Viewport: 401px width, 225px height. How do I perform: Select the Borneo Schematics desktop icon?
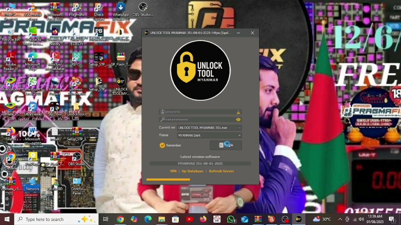pyautogui.click(x=77, y=86)
